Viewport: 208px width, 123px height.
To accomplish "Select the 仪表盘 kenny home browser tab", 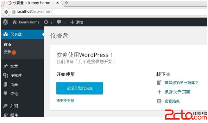I will pos(33,3).
